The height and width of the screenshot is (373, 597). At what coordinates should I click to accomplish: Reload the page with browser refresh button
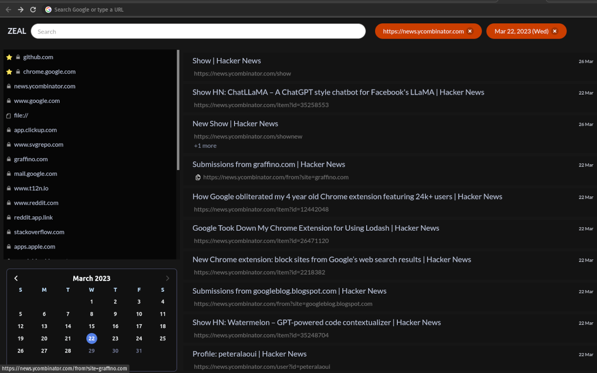(33, 9)
